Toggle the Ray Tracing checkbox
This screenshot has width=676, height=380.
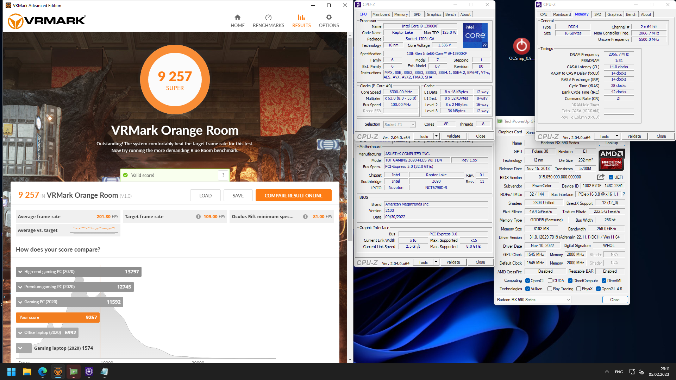click(550, 289)
